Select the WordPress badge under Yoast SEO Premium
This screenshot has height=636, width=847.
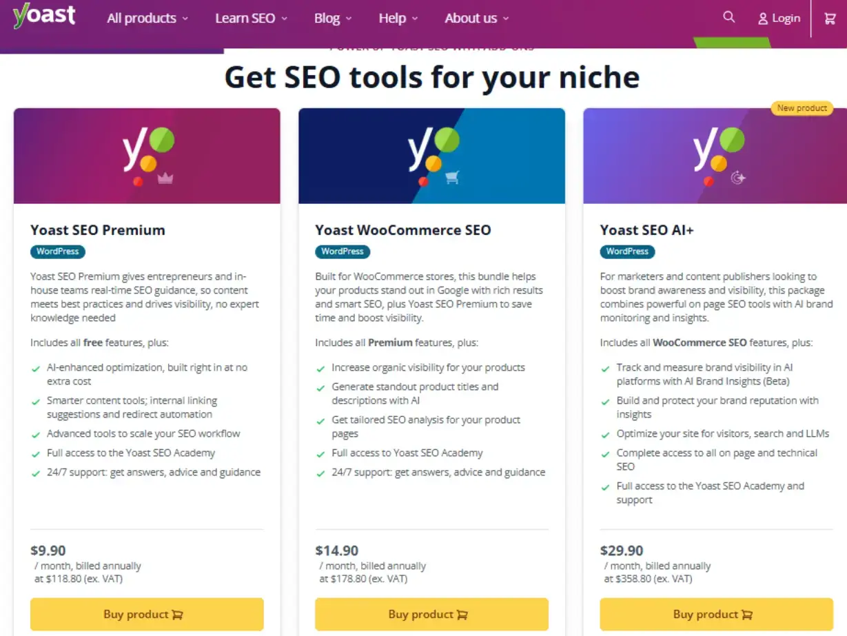coord(58,252)
